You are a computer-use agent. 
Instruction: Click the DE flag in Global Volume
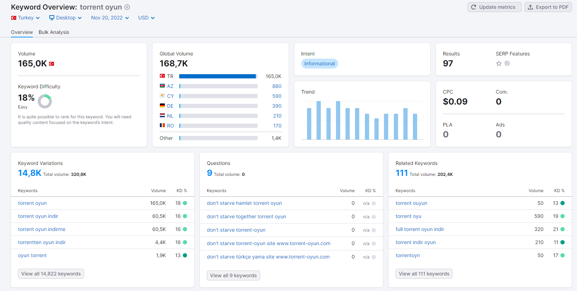point(162,106)
